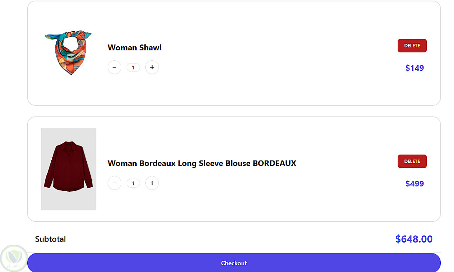Delete the Bordeaux Blouse from cart
454x272 pixels.
coord(412,161)
